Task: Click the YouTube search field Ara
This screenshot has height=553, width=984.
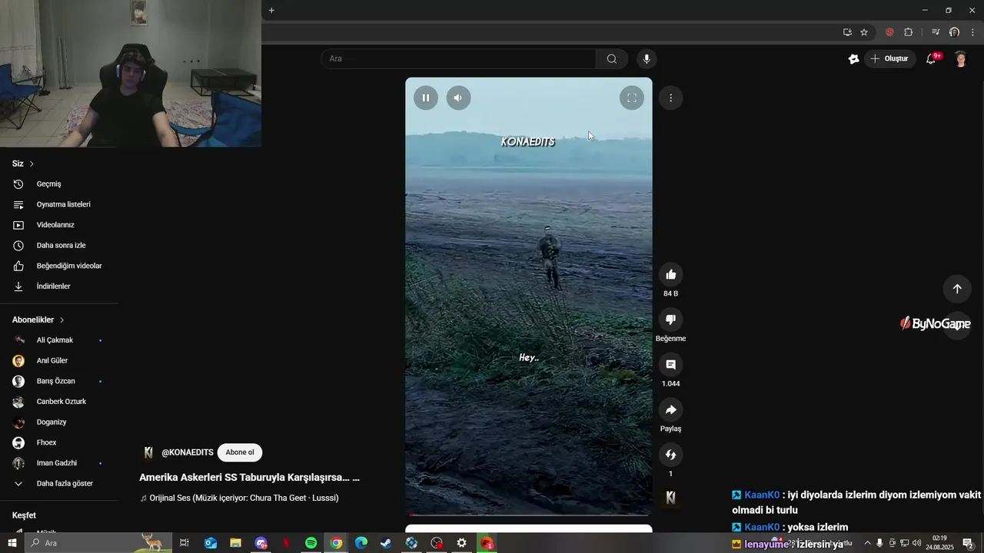Action: [458, 58]
